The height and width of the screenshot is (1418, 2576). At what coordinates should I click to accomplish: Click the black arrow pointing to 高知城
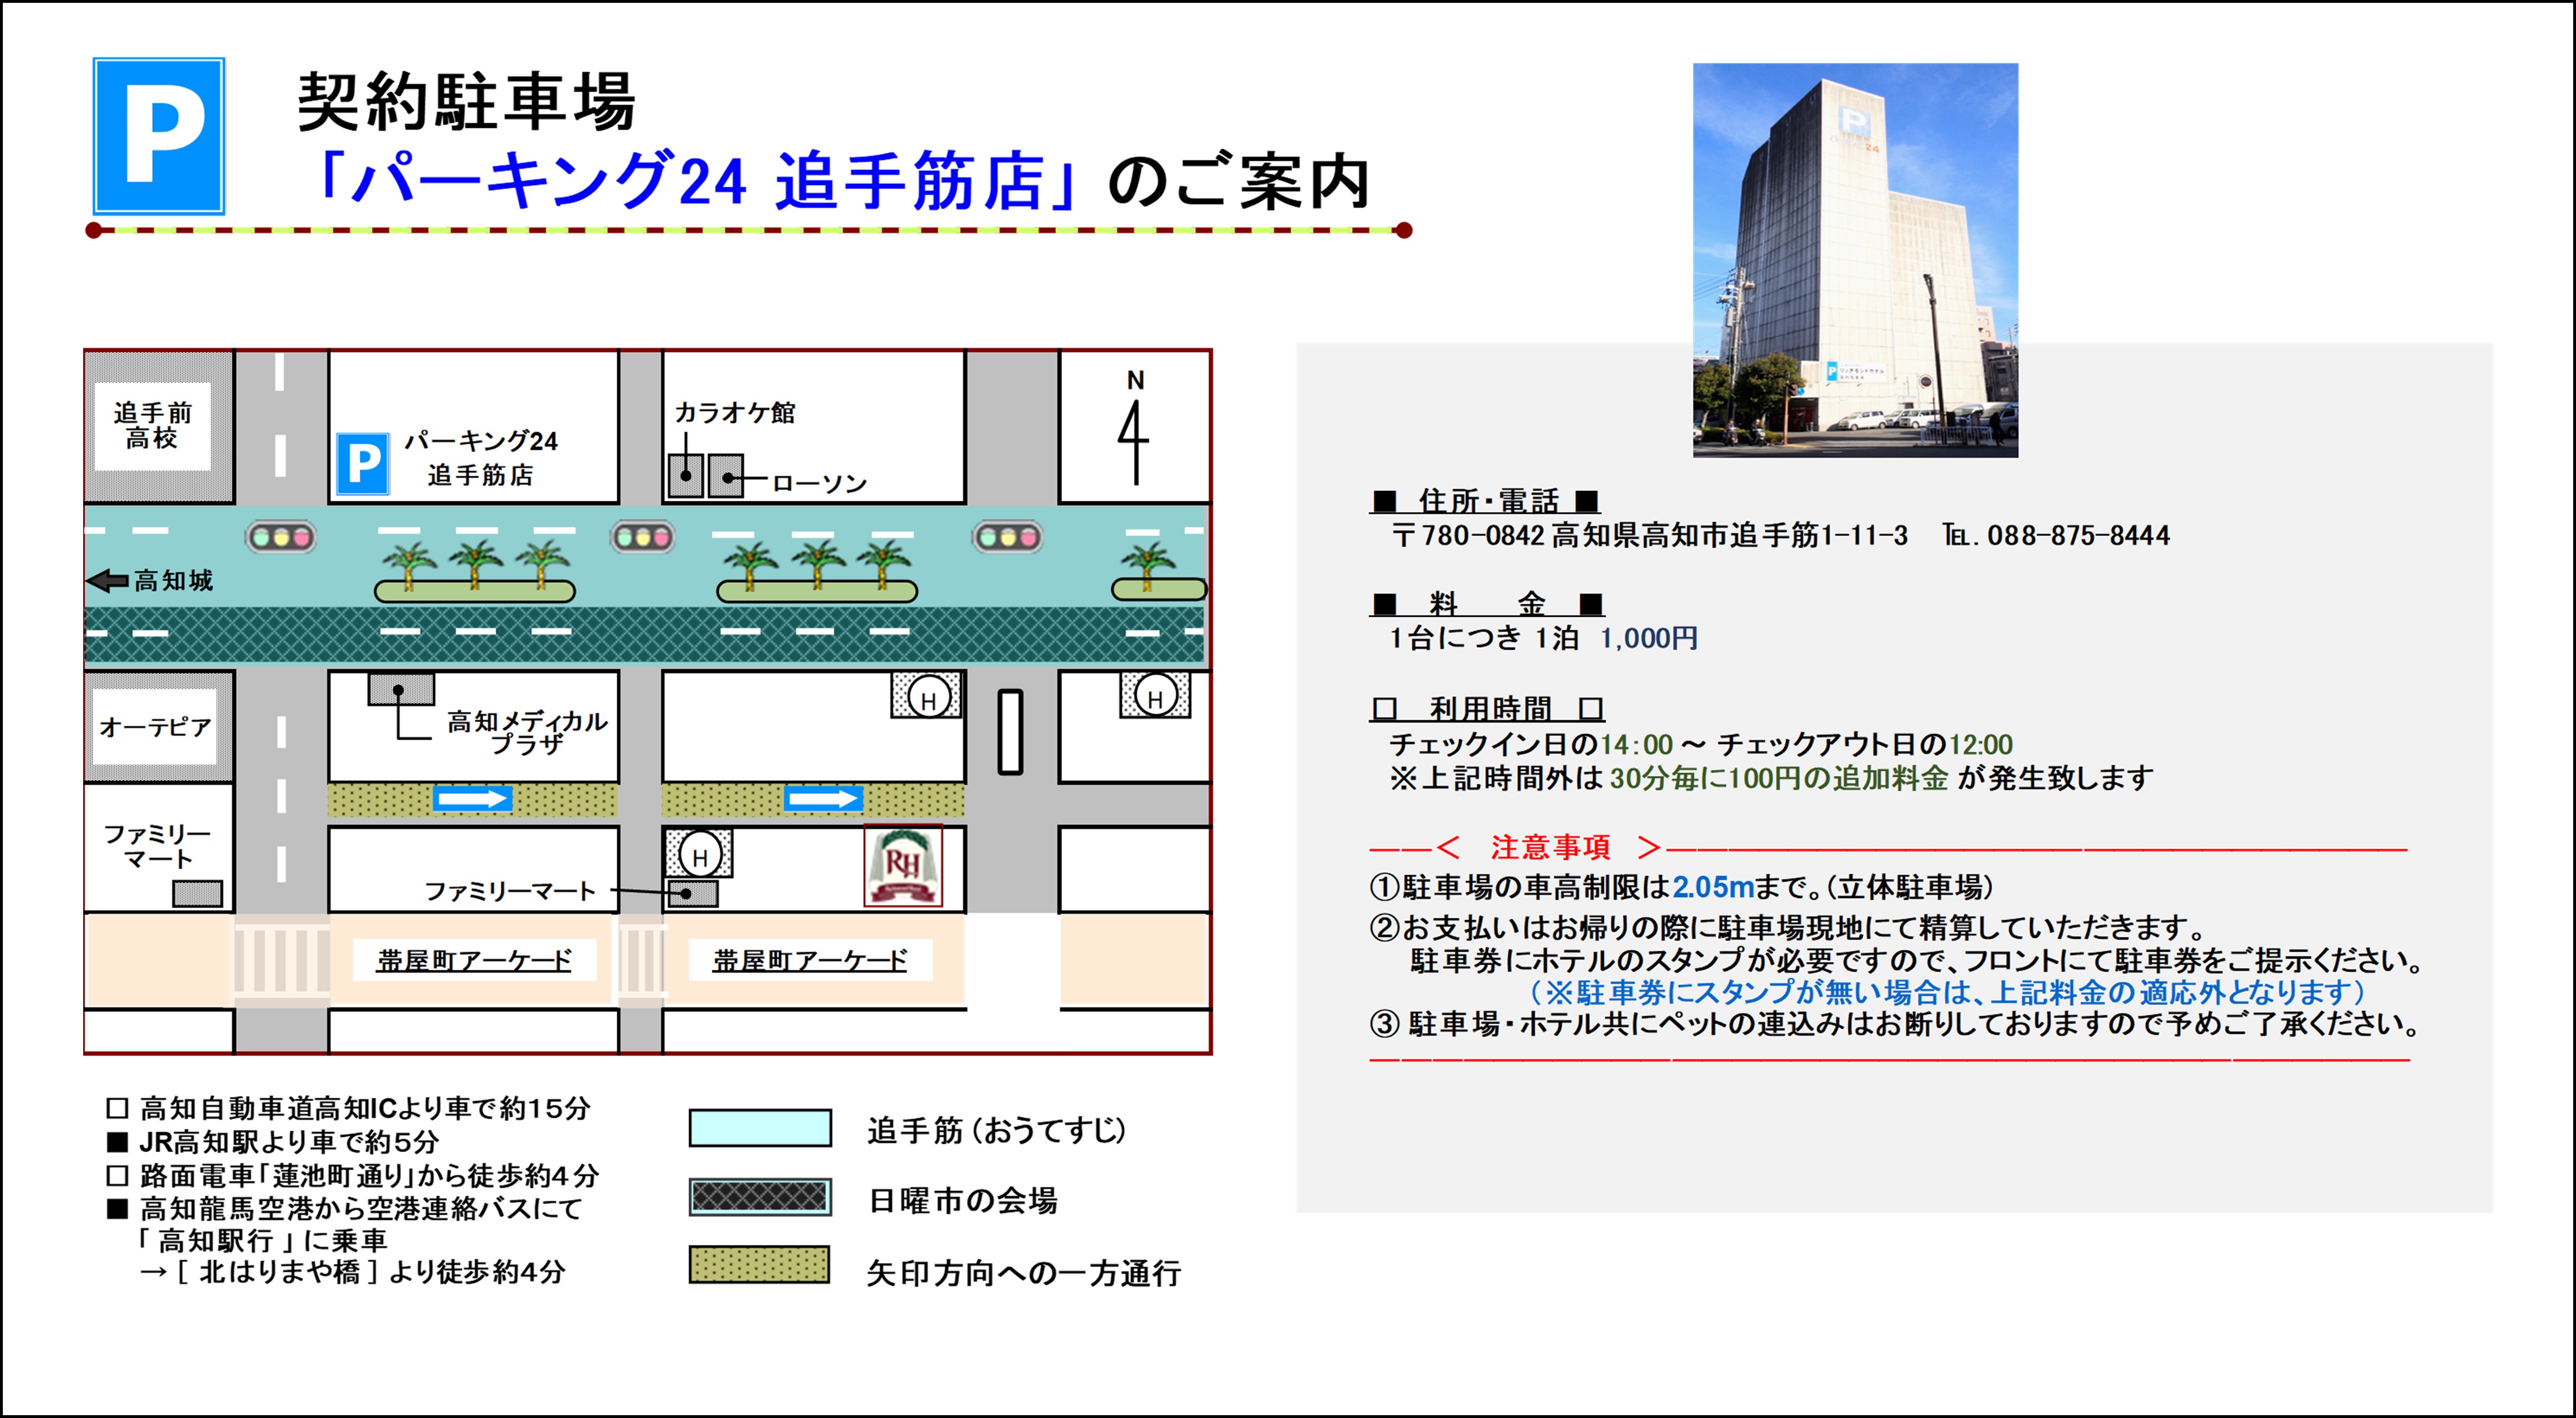pos(108,580)
